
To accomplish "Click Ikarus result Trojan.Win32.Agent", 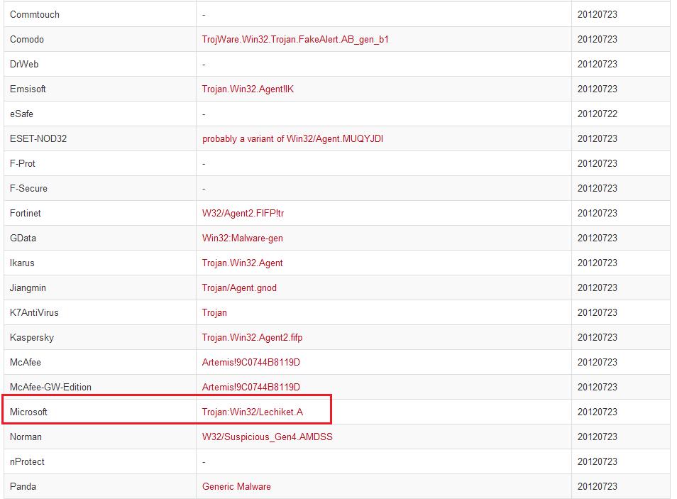I will coord(242,263).
